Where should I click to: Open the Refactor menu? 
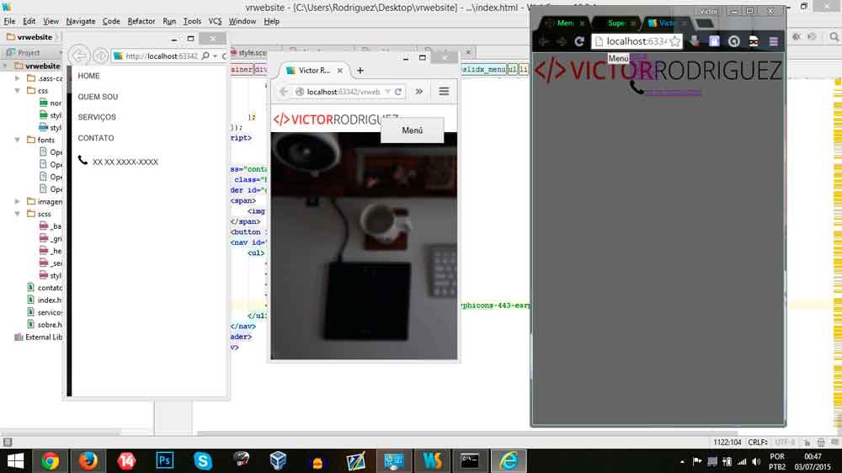pyautogui.click(x=141, y=21)
